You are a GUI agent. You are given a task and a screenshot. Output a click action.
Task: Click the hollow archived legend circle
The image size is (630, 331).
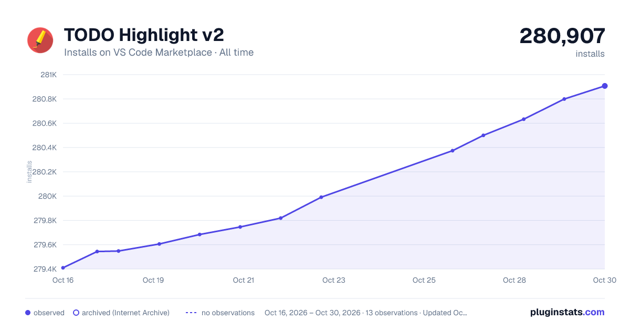pyautogui.click(x=76, y=313)
